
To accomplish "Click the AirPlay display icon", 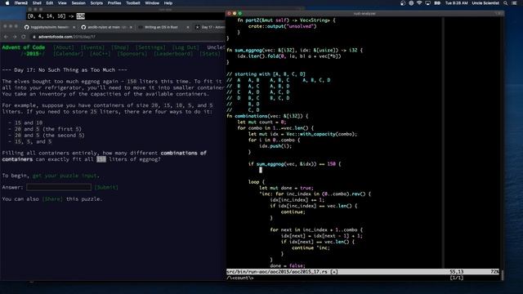I will coord(427,3).
